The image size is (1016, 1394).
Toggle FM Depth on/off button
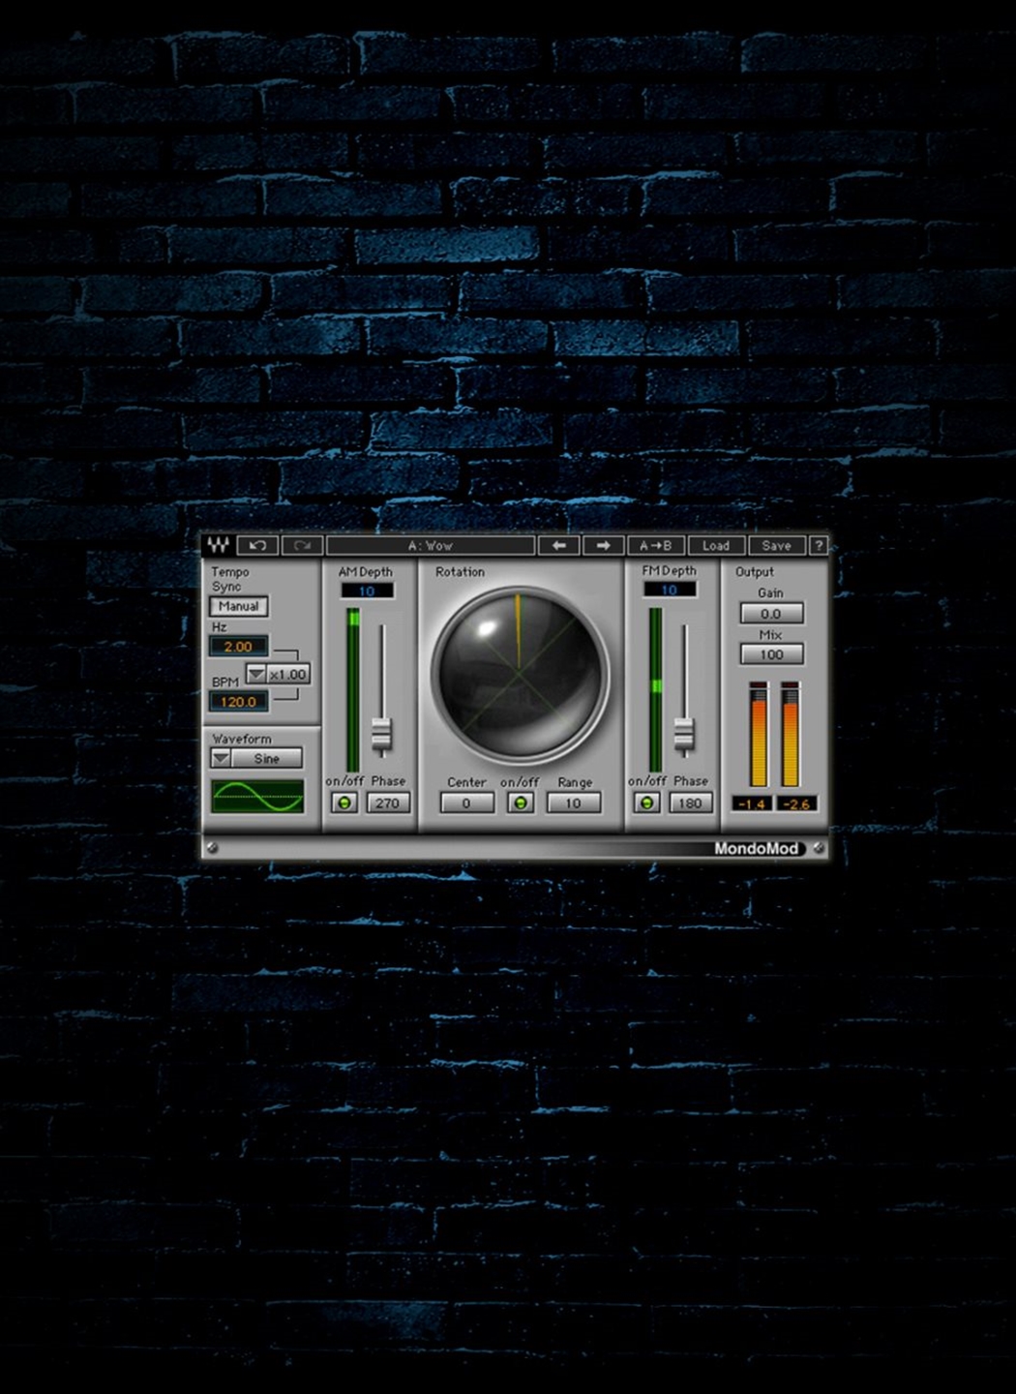[647, 803]
